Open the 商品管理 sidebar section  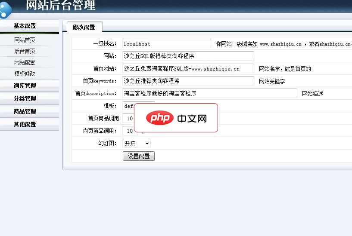point(25,111)
